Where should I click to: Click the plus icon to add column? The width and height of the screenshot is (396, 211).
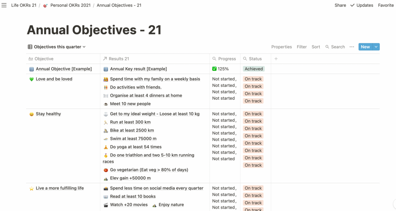[x=276, y=59]
